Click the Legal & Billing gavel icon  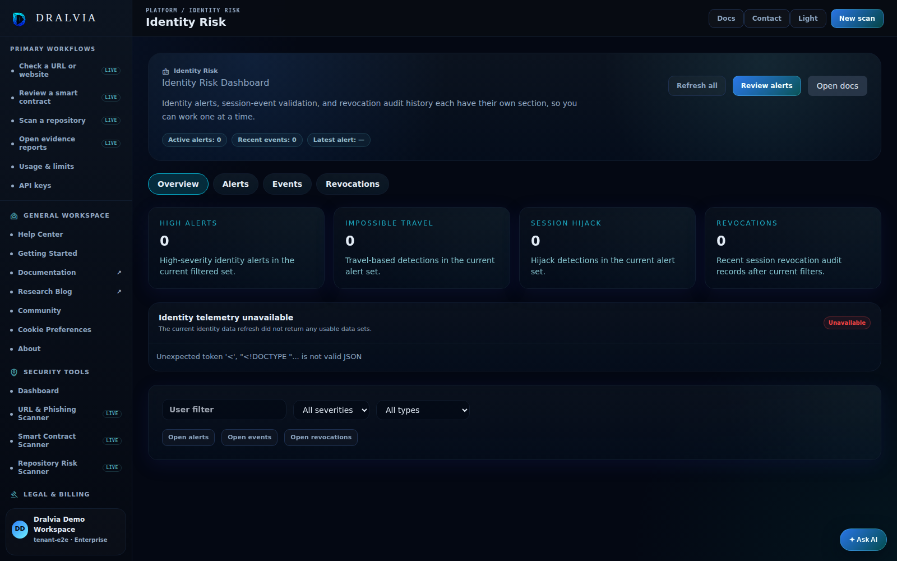click(14, 495)
